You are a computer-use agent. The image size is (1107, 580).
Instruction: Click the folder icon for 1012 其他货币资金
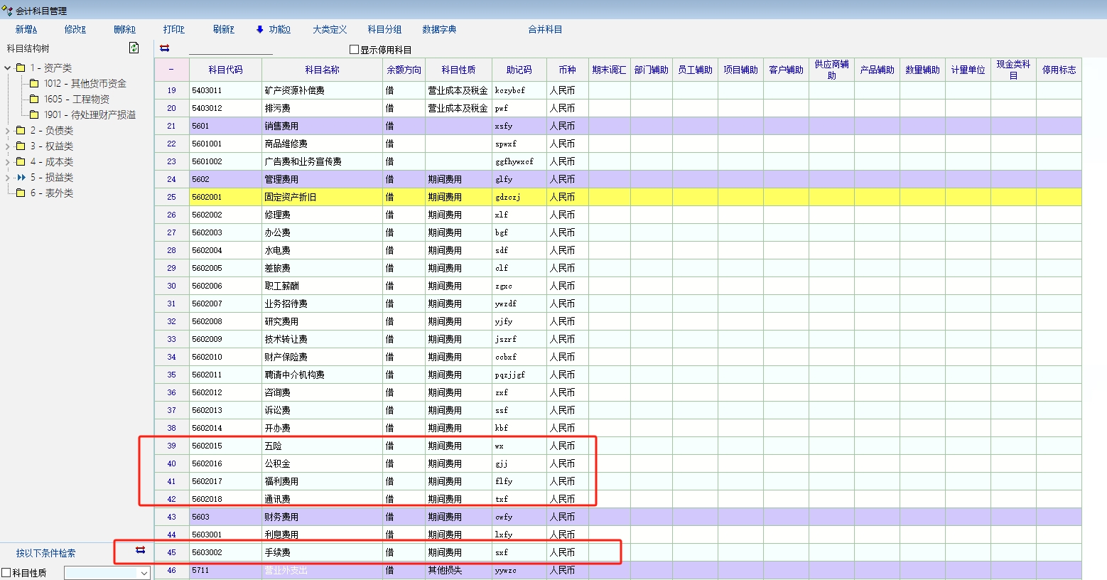(x=34, y=83)
